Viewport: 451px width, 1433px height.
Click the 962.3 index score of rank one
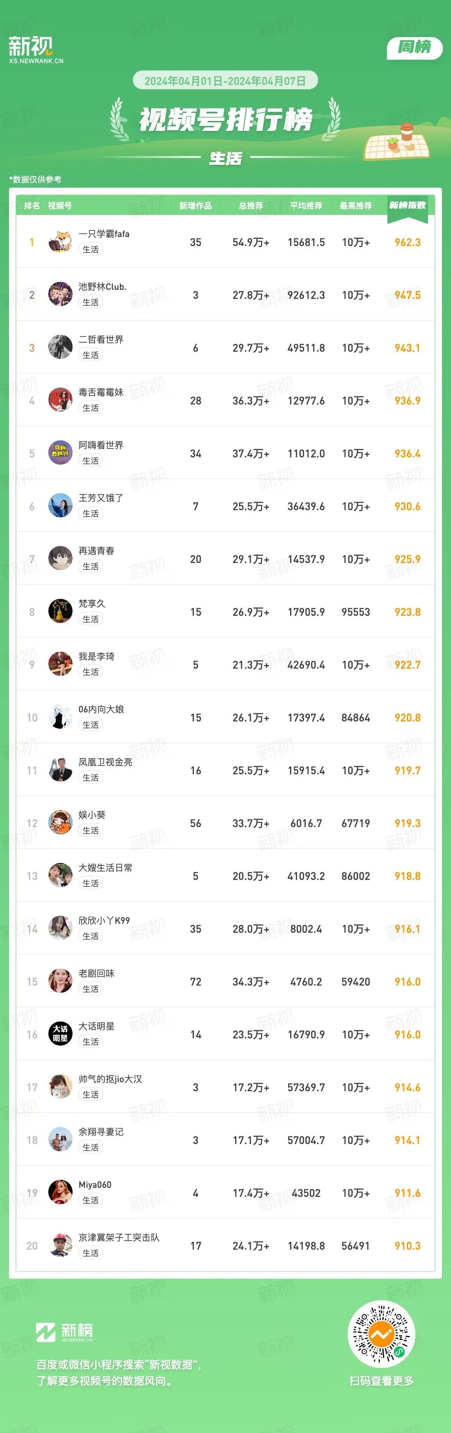407,242
